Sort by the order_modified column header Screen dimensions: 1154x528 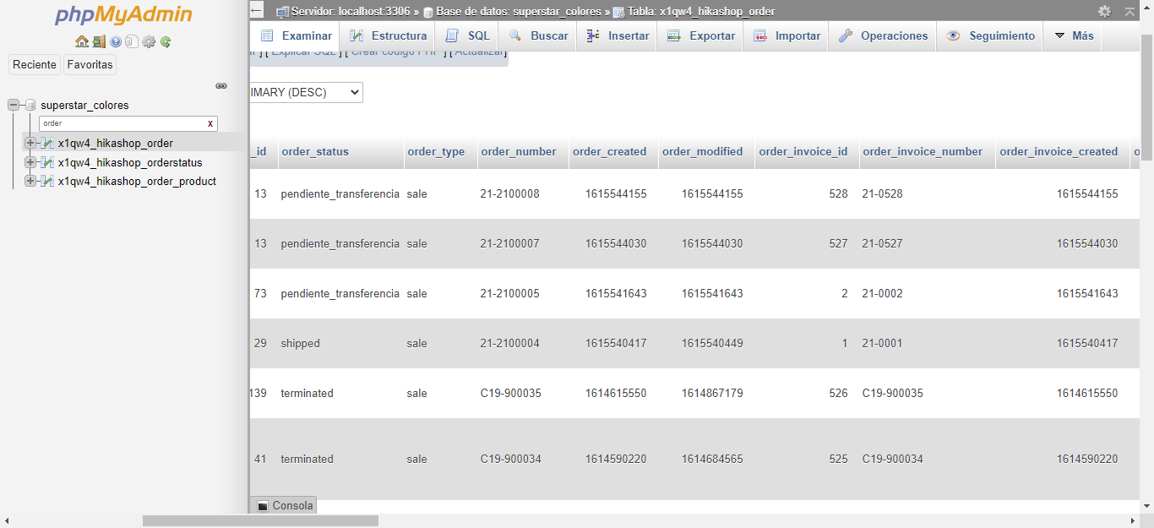(x=702, y=152)
